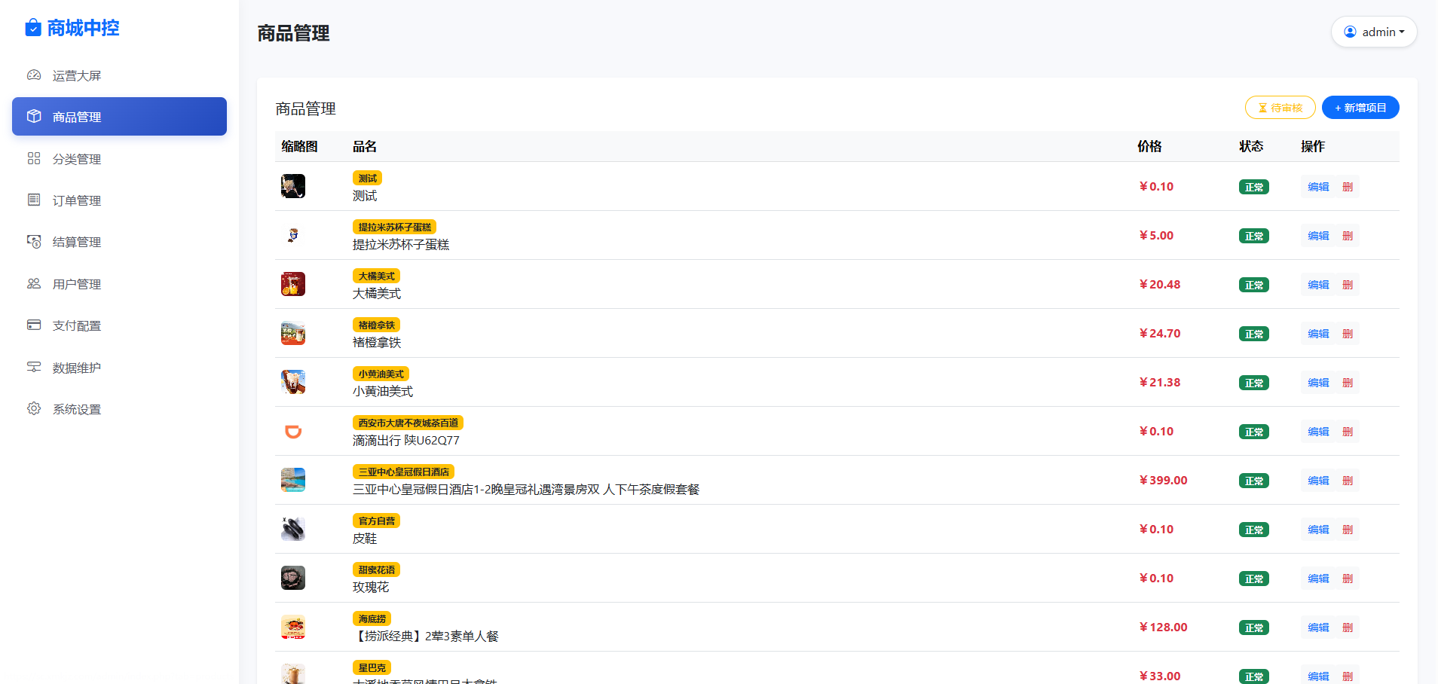Click the 三亚中心皇冠假日酒店 product thumbnail
The image size is (1438, 684).
coord(293,480)
